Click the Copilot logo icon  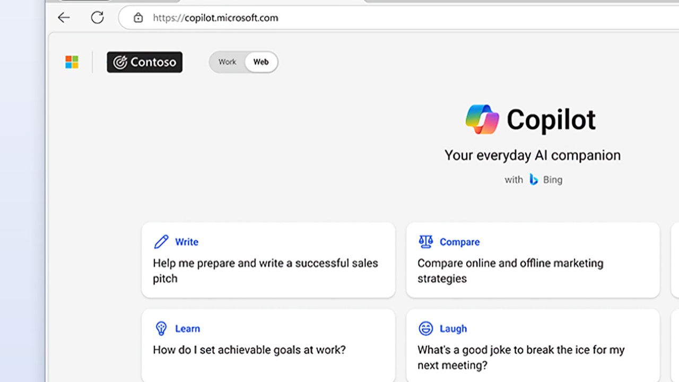[x=482, y=119]
